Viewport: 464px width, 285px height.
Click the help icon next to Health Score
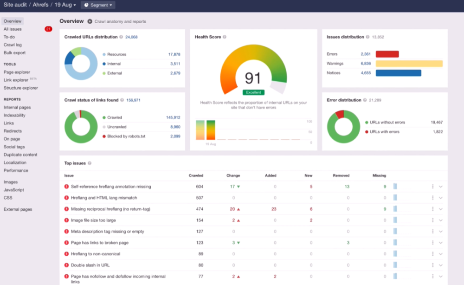[x=225, y=37]
